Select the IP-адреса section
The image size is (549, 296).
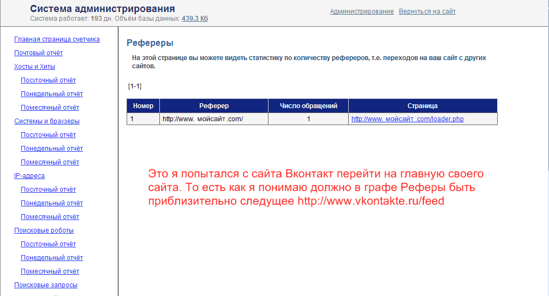29,176
